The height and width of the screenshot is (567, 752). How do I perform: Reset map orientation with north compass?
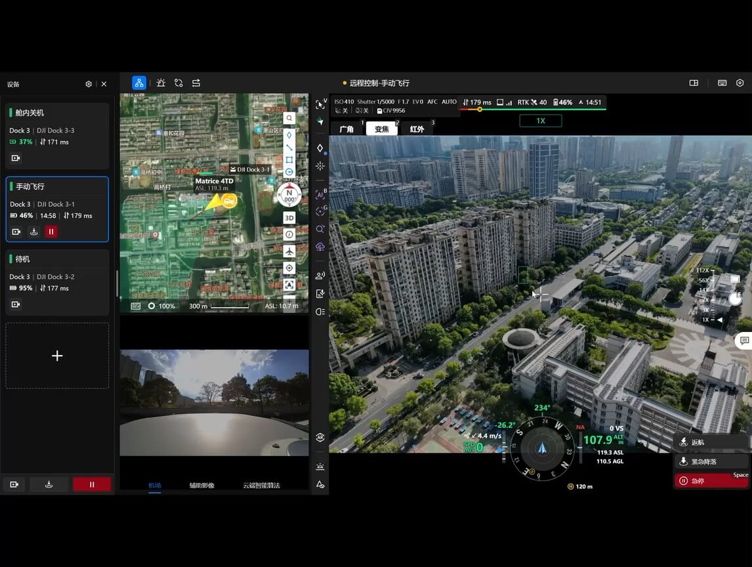coord(289,196)
